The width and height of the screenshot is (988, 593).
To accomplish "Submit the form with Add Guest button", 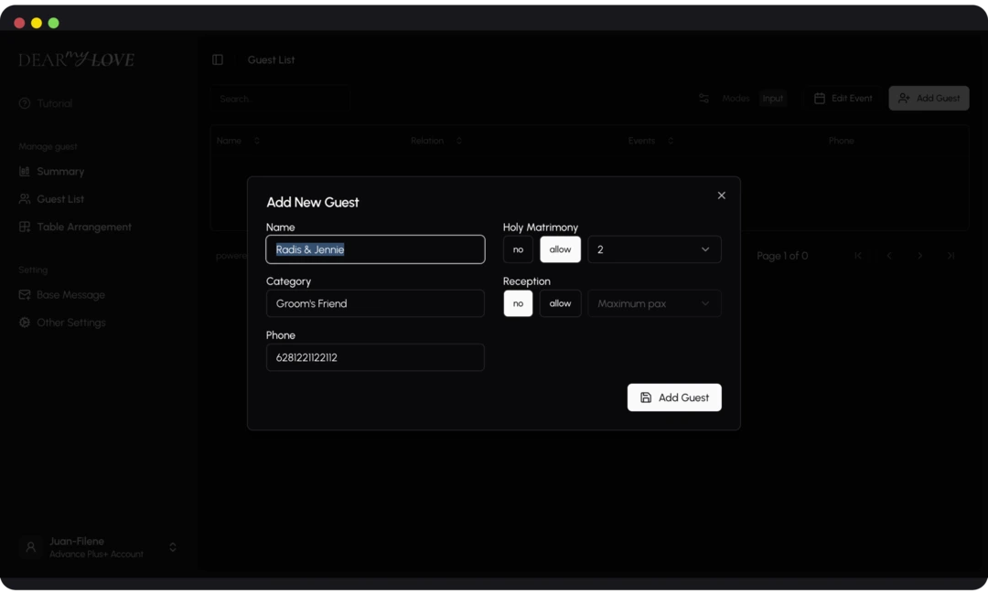I will [x=674, y=397].
